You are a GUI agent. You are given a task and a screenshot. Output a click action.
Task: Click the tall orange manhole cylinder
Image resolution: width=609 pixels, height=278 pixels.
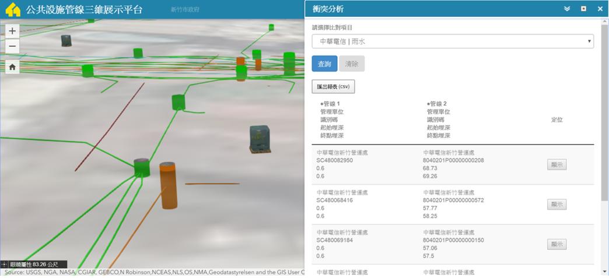(169, 185)
